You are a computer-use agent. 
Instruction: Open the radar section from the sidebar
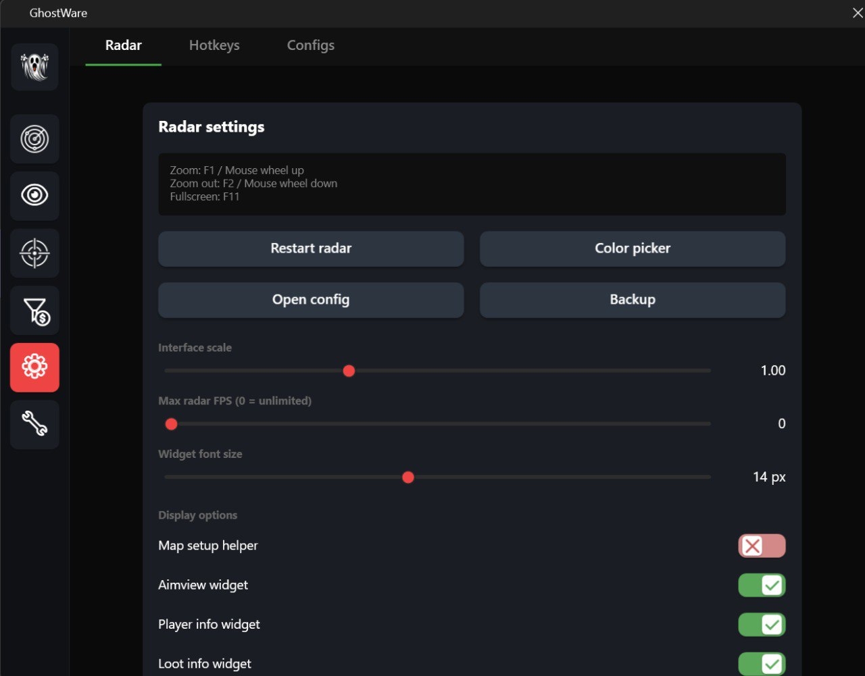34,139
